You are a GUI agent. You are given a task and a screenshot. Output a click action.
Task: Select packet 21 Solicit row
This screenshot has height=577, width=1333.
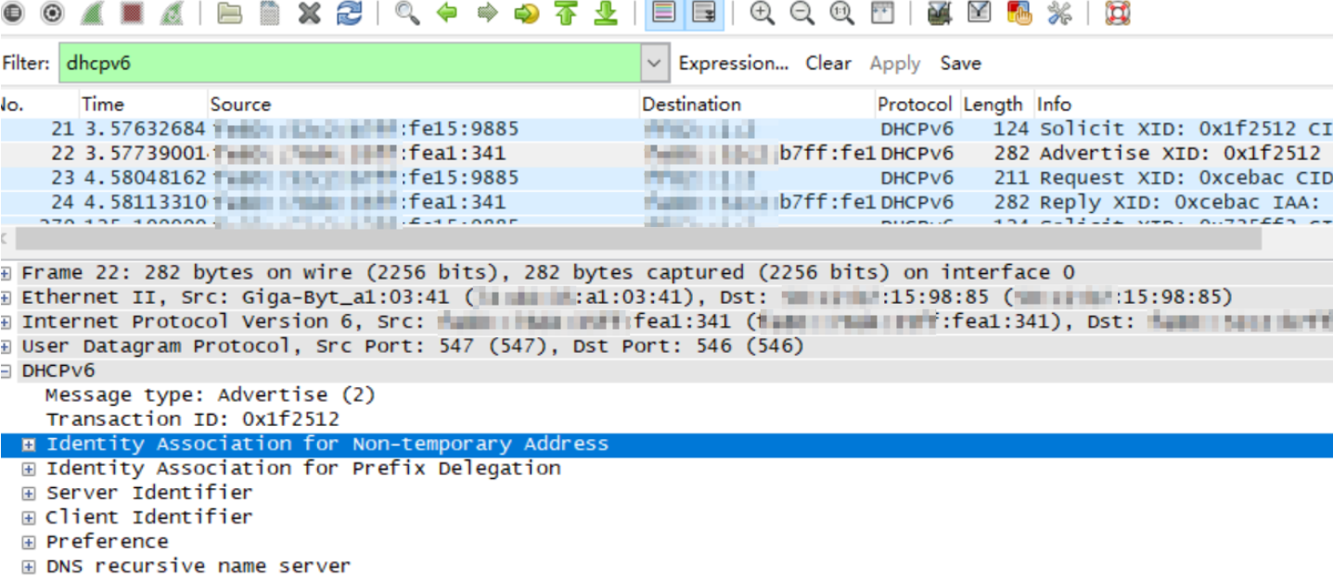(x=666, y=129)
